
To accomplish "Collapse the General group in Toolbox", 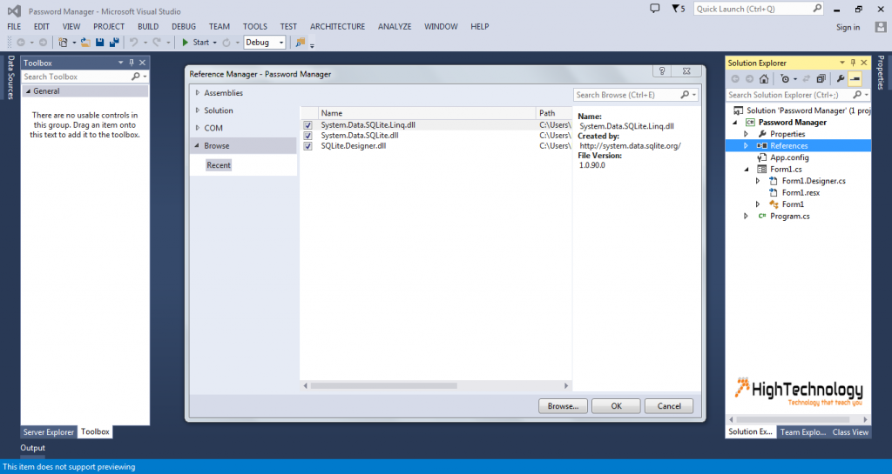I will point(28,90).
